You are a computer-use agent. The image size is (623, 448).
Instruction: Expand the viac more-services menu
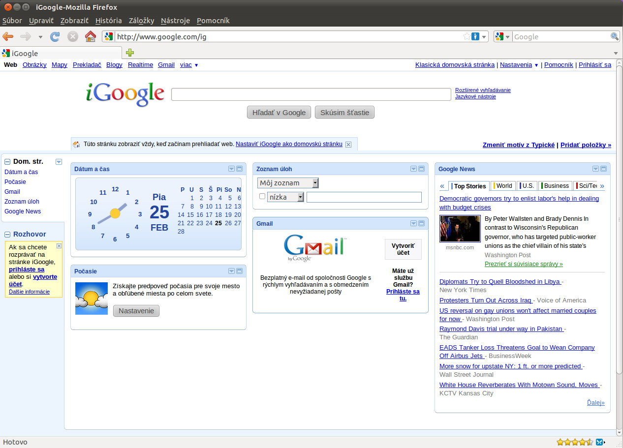point(189,65)
